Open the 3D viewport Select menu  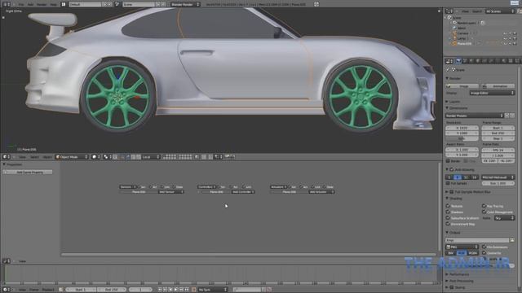(x=34, y=157)
